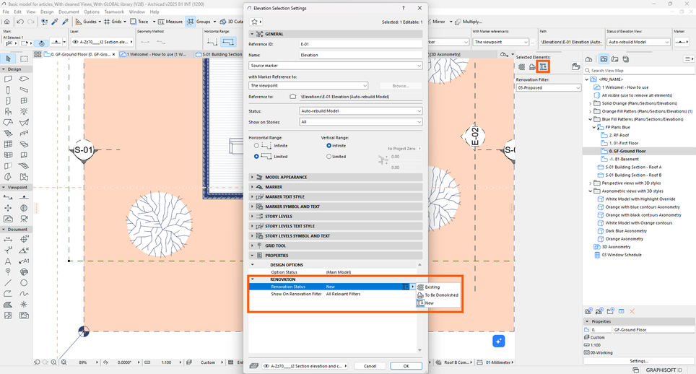Click the Search View Map field
Image resolution: width=696 pixels, height=374 pixels.
pos(639,71)
